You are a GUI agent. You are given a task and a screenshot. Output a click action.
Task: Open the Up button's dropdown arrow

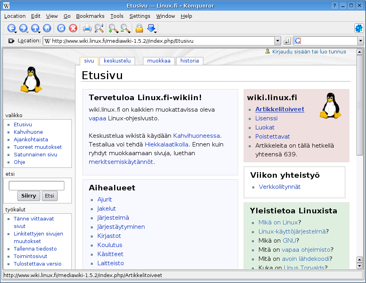pos(39,32)
